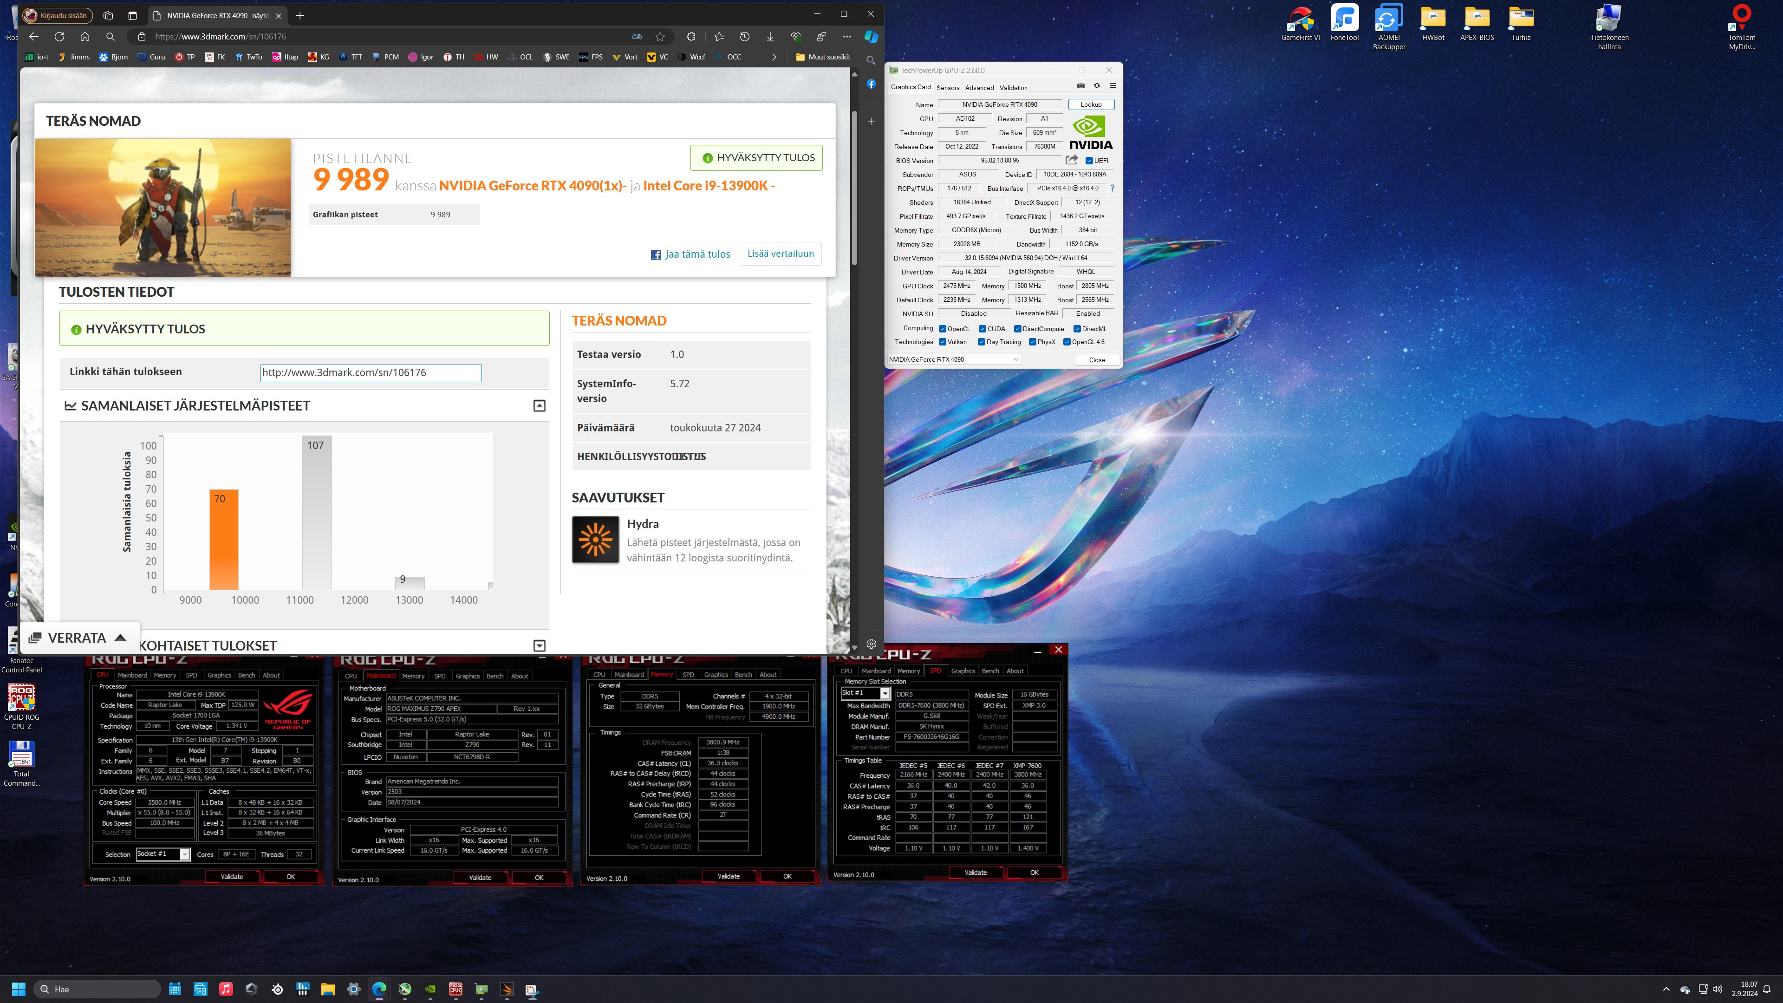Open the HWBot desktop folder
1783x1003 pixels.
pyautogui.click(x=1433, y=23)
